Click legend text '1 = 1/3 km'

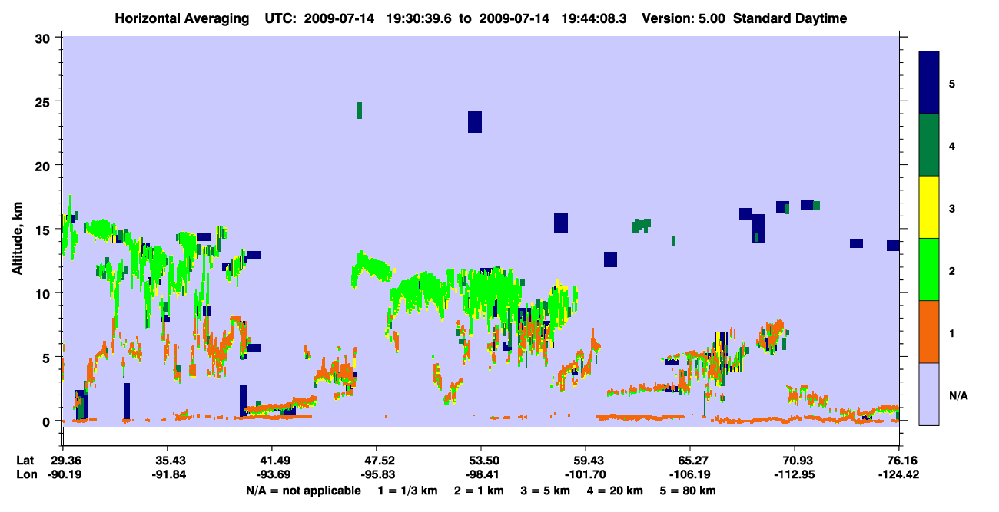click(408, 491)
